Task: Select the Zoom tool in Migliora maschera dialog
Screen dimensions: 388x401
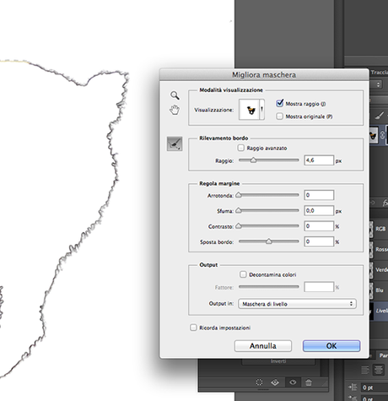Action: [x=175, y=95]
